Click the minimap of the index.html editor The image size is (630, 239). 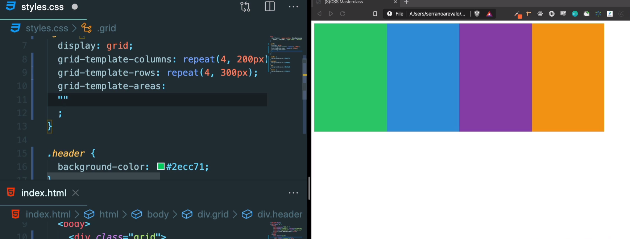(286, 230)
